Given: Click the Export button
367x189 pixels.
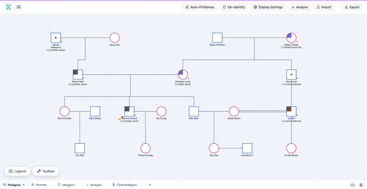Looking at the screenshot, I should pos(352,7).
